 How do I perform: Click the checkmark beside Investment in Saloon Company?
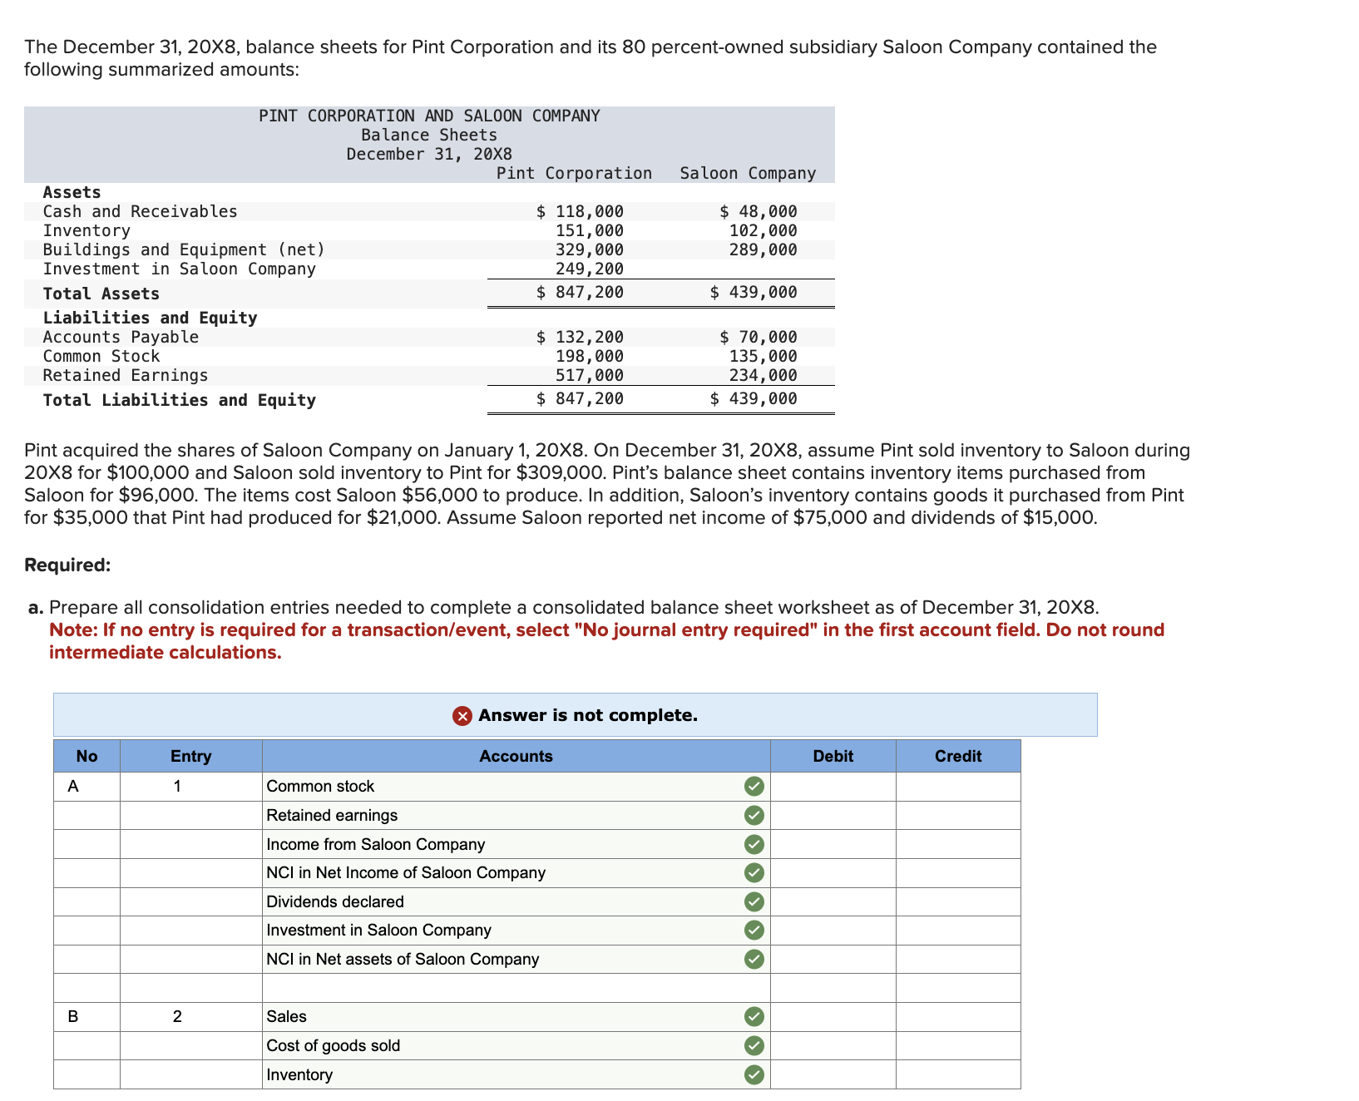pyautogui.click(x=754, y=930)
